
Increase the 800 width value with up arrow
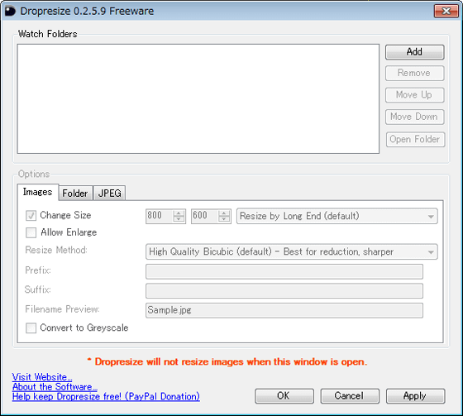(x=179, y=213)
